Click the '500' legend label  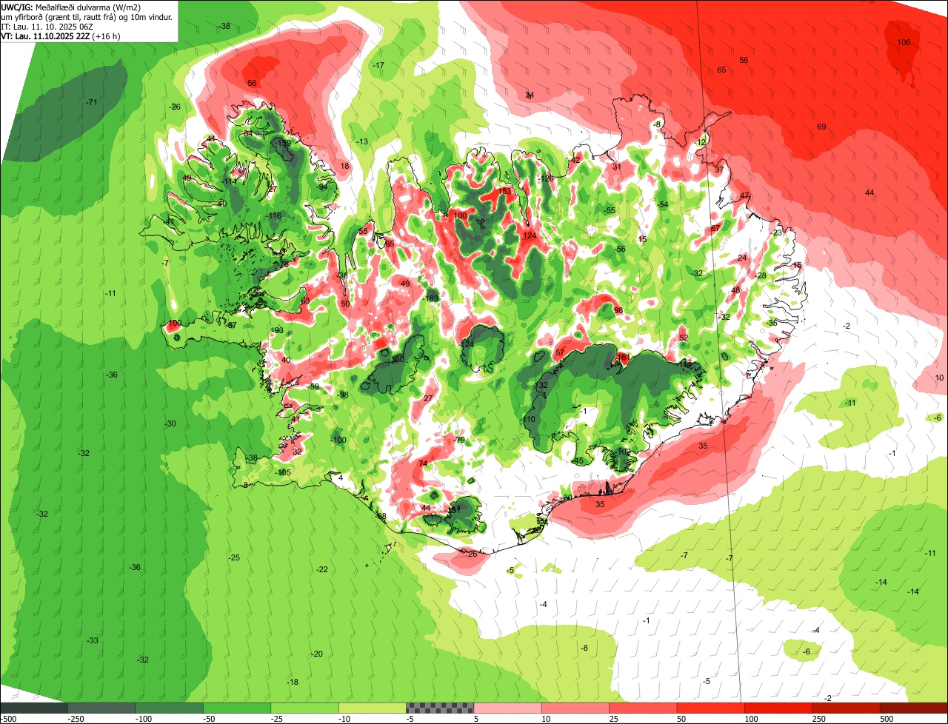coord(887,719)
